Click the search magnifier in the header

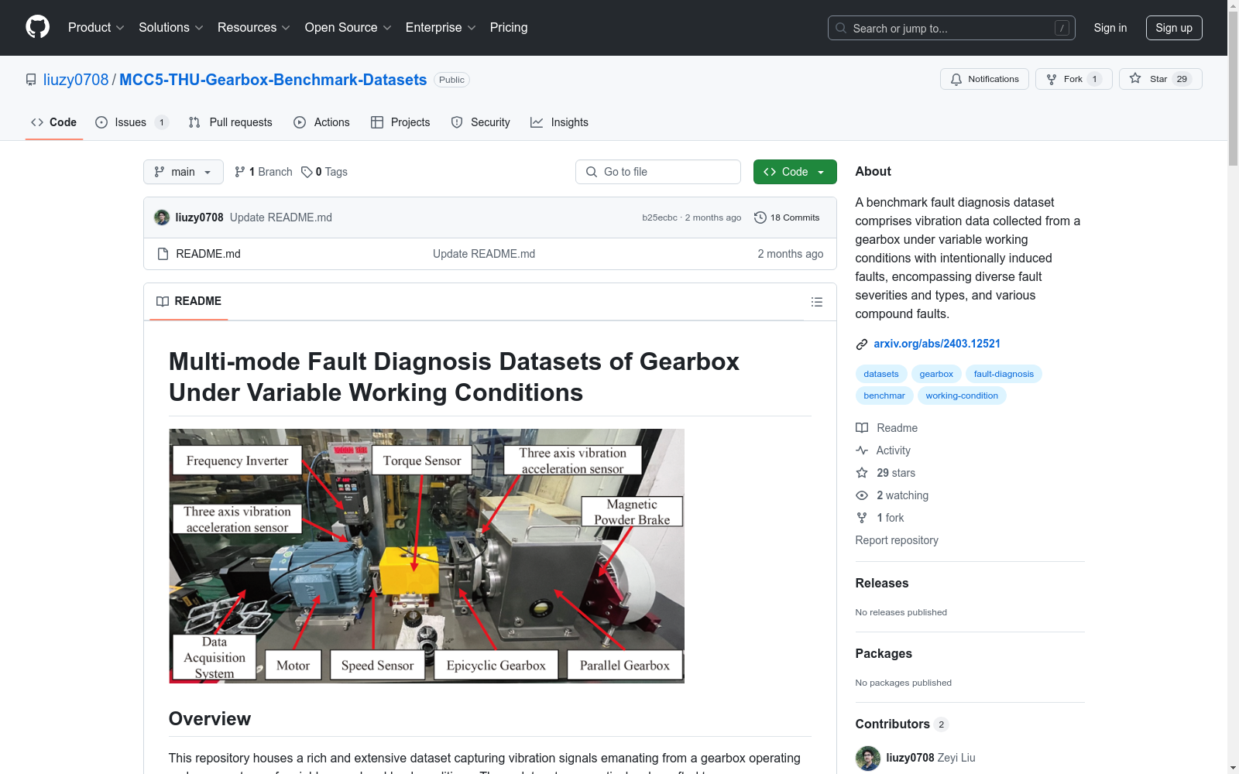[840, 28]
